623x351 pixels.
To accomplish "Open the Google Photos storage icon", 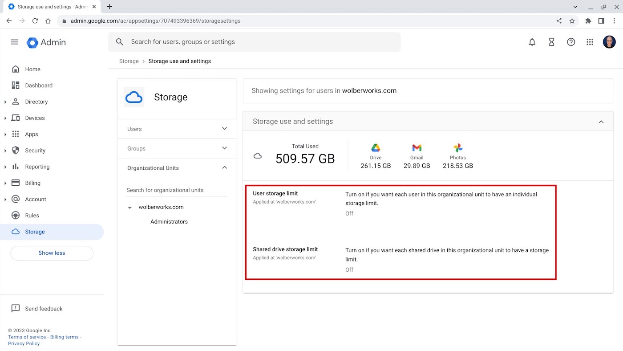I will tap(457, 148).
